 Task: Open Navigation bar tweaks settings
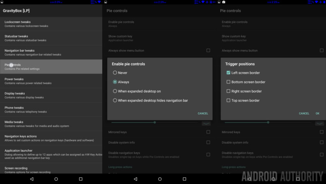[x=51, y=52]
